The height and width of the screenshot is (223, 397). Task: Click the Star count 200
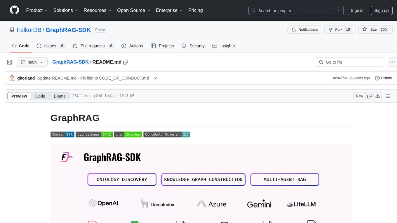[x=384, y=30]
